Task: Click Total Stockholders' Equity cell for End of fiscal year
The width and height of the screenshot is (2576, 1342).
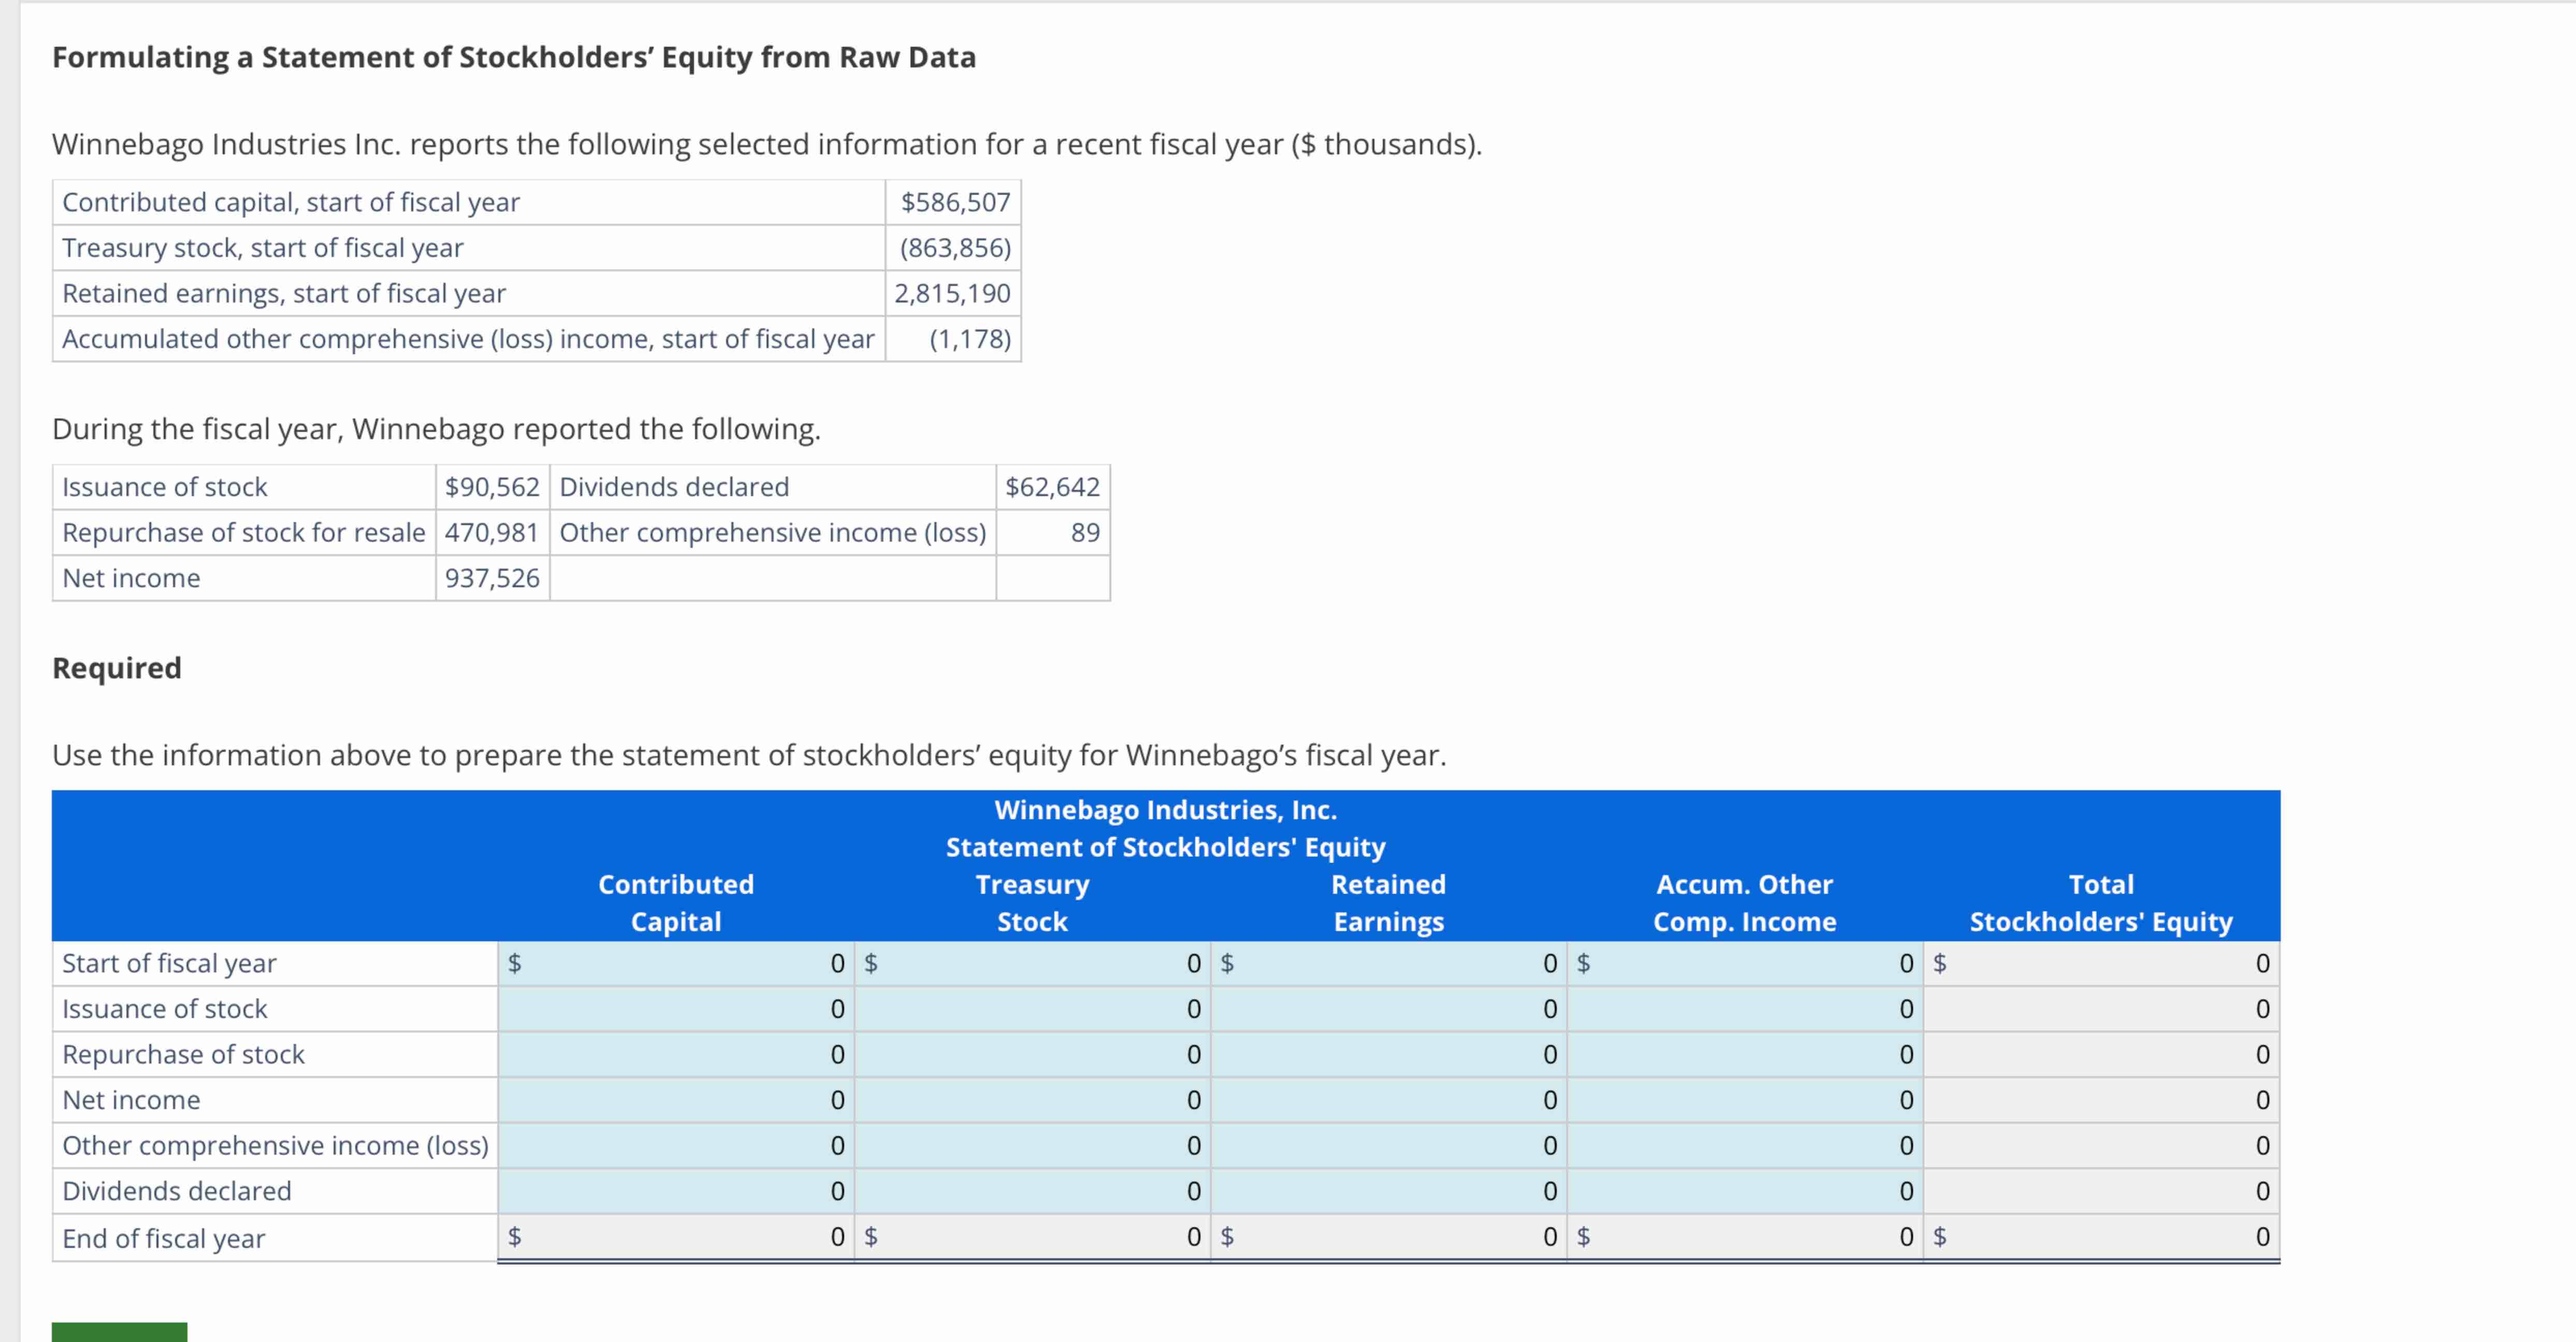Action: click(x=2102, y=1237)
